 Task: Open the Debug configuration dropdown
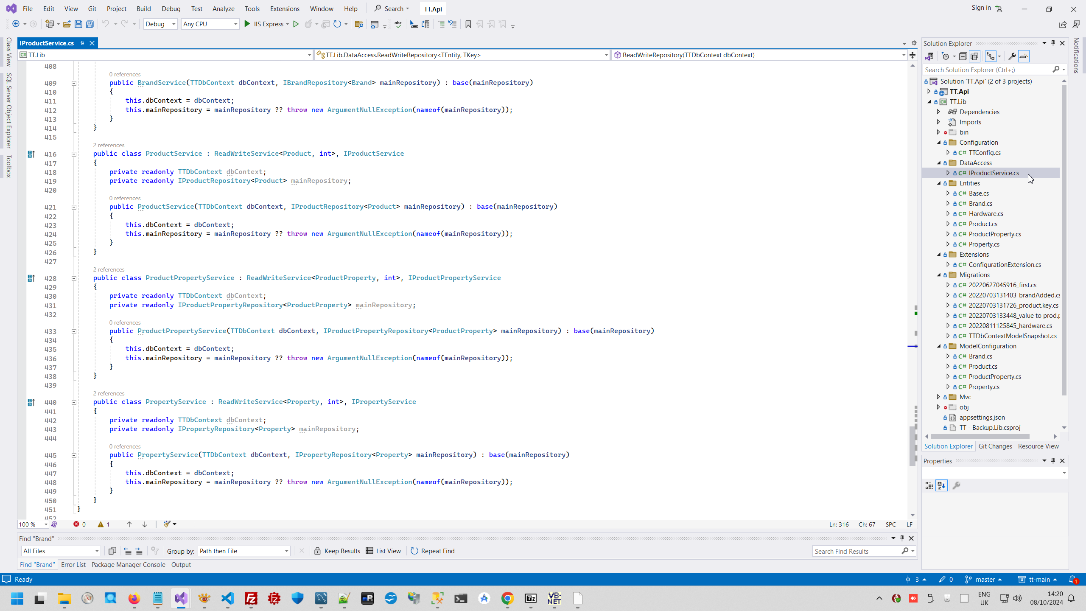pos(173,24)
